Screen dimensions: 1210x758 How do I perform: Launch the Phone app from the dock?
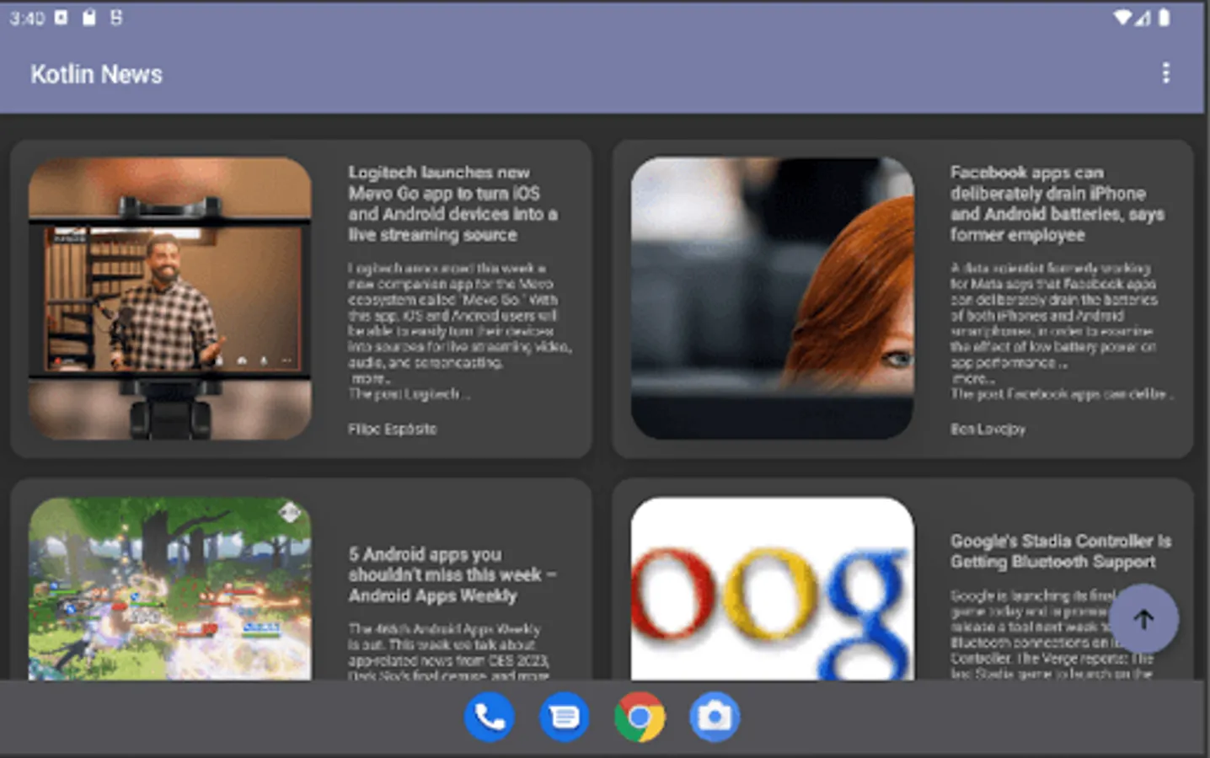pos(489,718)
